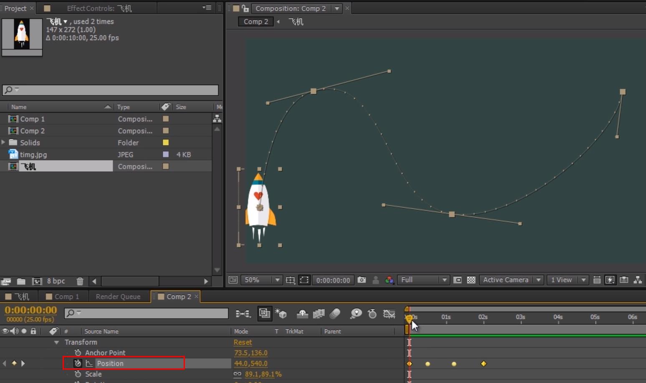Click the 8 bpc color depth button

pos(56,281)
